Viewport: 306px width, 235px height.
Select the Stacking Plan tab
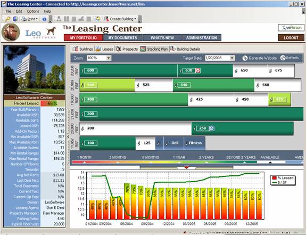(154, 49)
